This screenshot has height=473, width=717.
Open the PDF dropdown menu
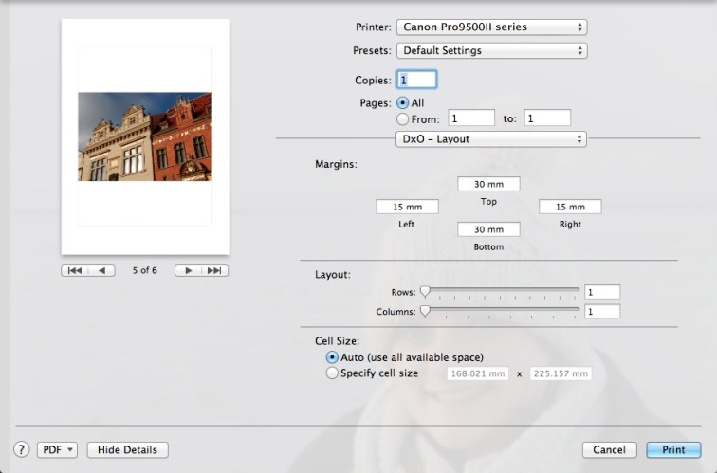click(x=57, y=449)
